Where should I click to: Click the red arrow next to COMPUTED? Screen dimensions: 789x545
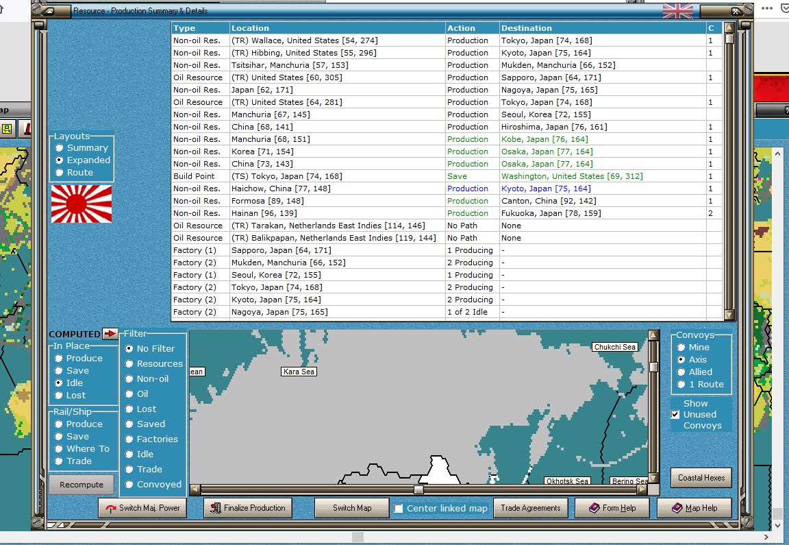110,333
